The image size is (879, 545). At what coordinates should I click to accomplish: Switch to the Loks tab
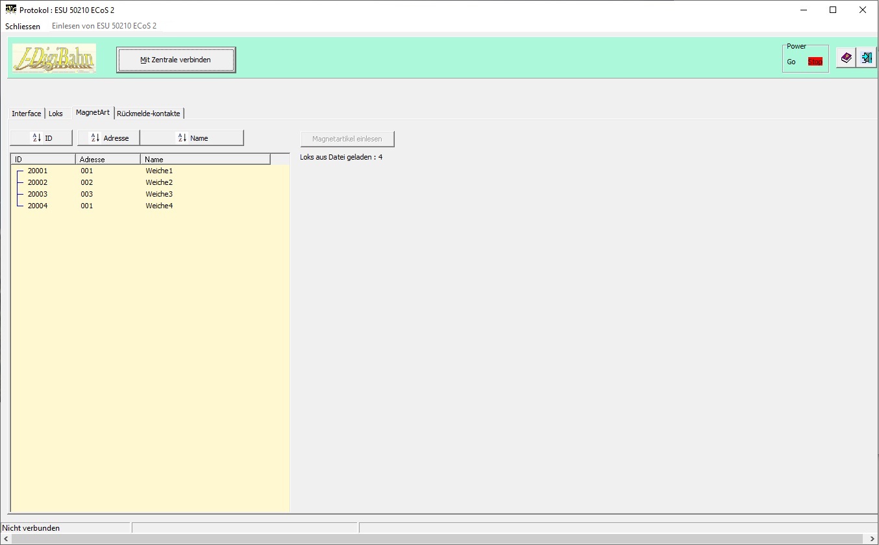tap(56, 114)
